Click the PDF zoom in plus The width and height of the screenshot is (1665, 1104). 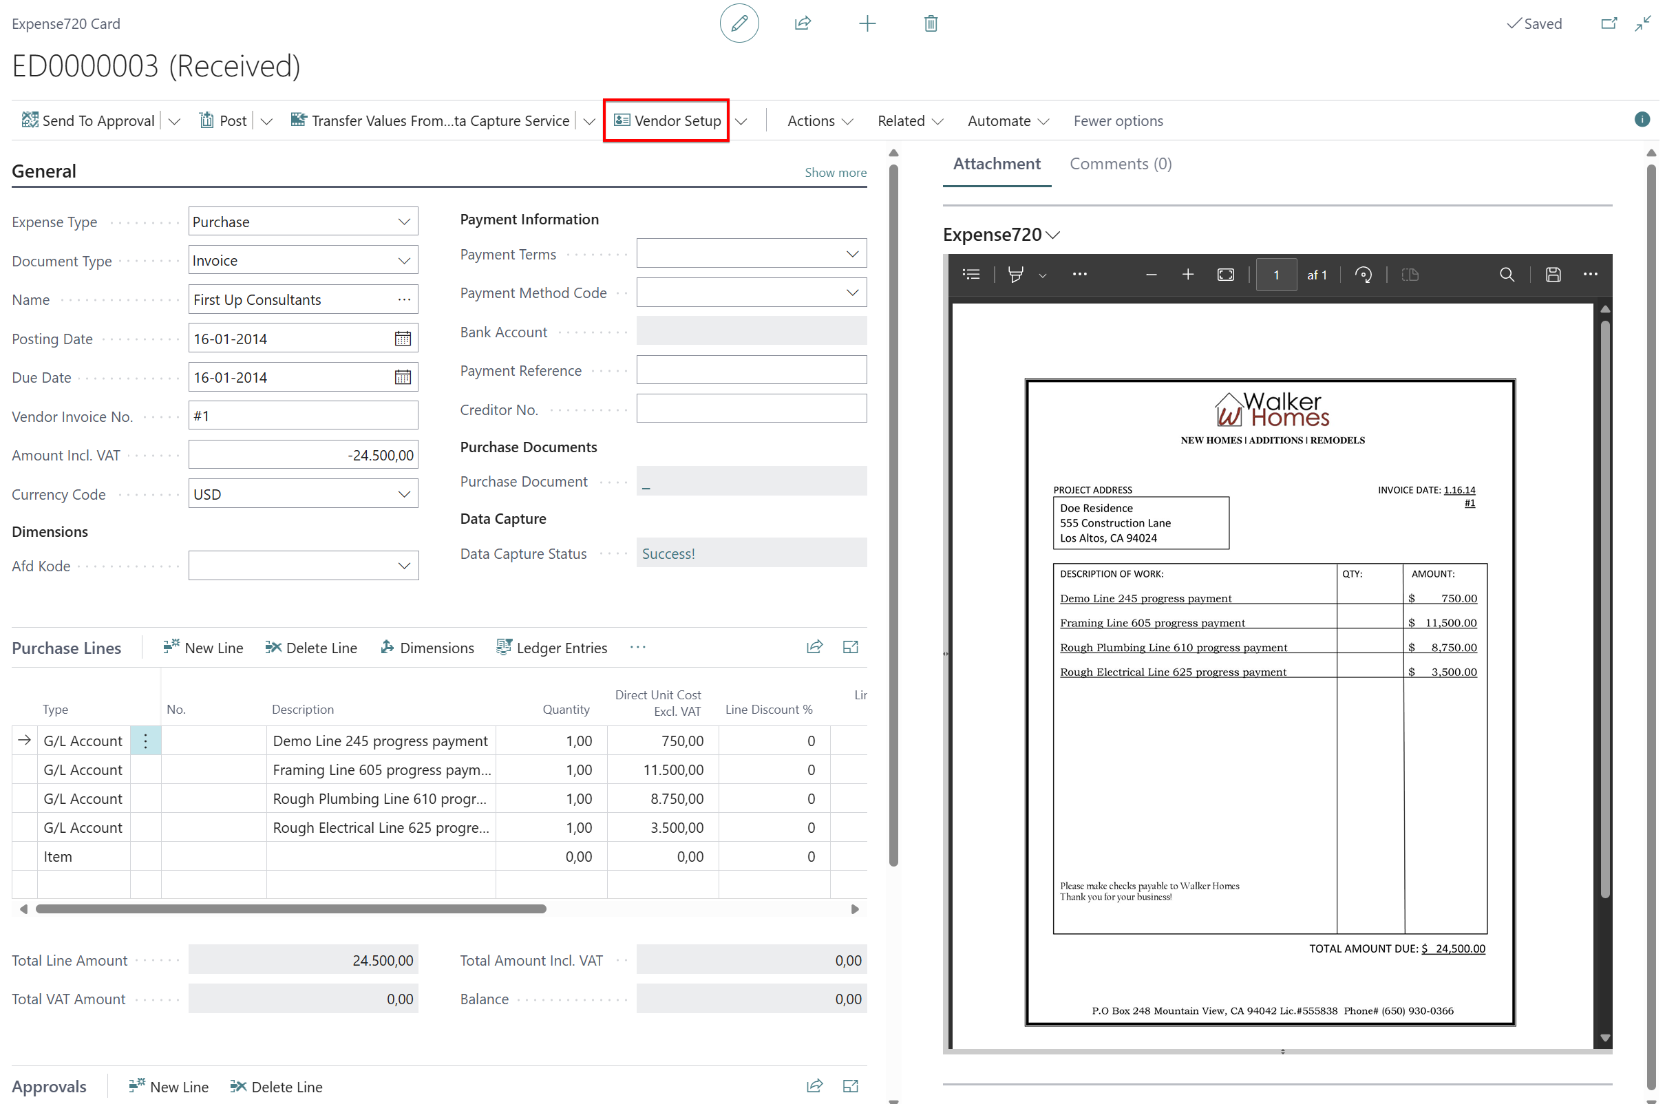pos(1188,275)
